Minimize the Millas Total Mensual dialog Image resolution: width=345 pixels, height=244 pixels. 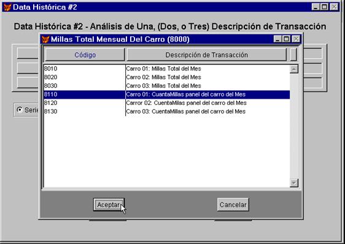coord(277,39)
